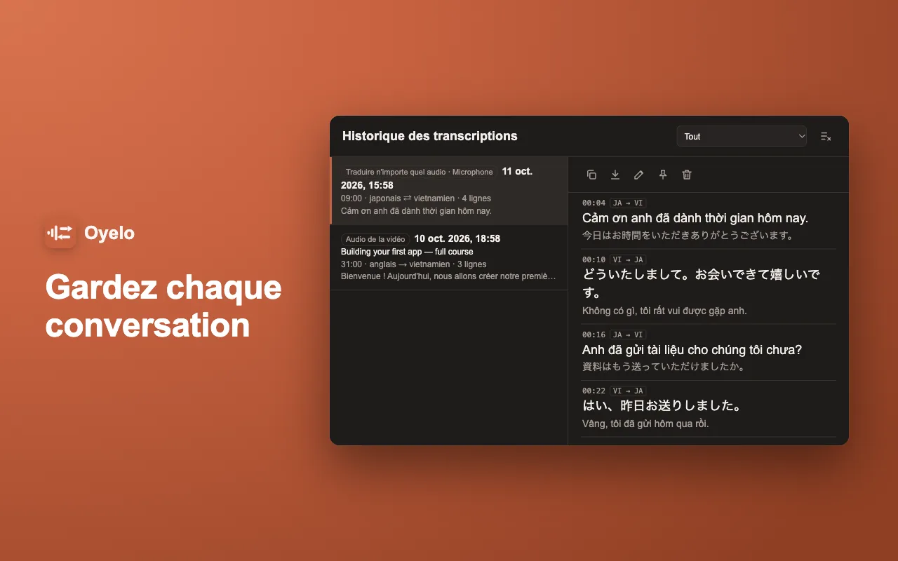Click the 00:22 timestamp in the transcript
The width and height of the screenshot is (898, 561).
click(594, 391)
